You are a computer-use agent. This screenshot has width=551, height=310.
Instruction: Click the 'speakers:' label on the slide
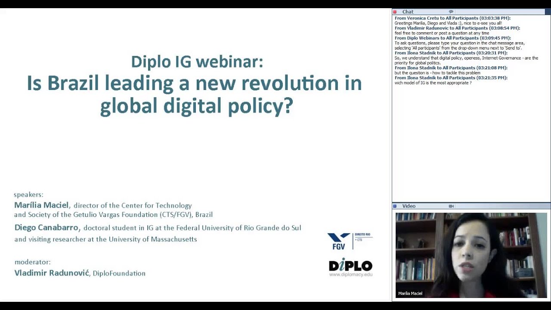(28, 195)
